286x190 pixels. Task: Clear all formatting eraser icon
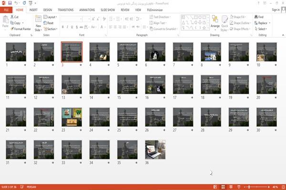(104, 19)
